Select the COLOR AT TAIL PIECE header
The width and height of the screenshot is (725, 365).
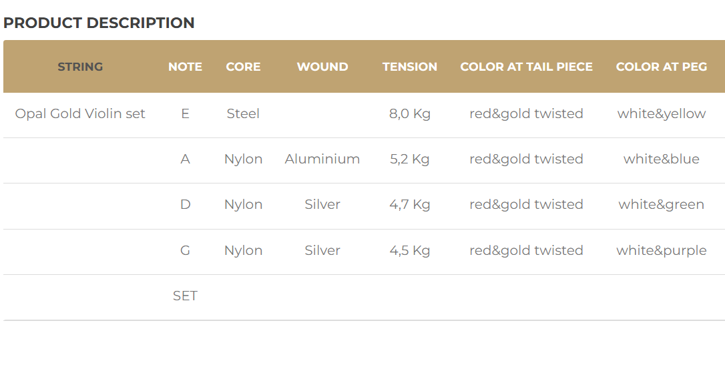[x=526, y=67]
